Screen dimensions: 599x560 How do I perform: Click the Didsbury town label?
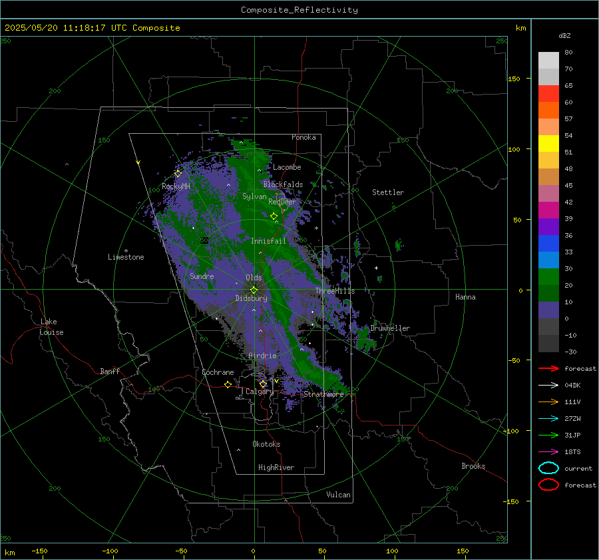coord(251,298)
